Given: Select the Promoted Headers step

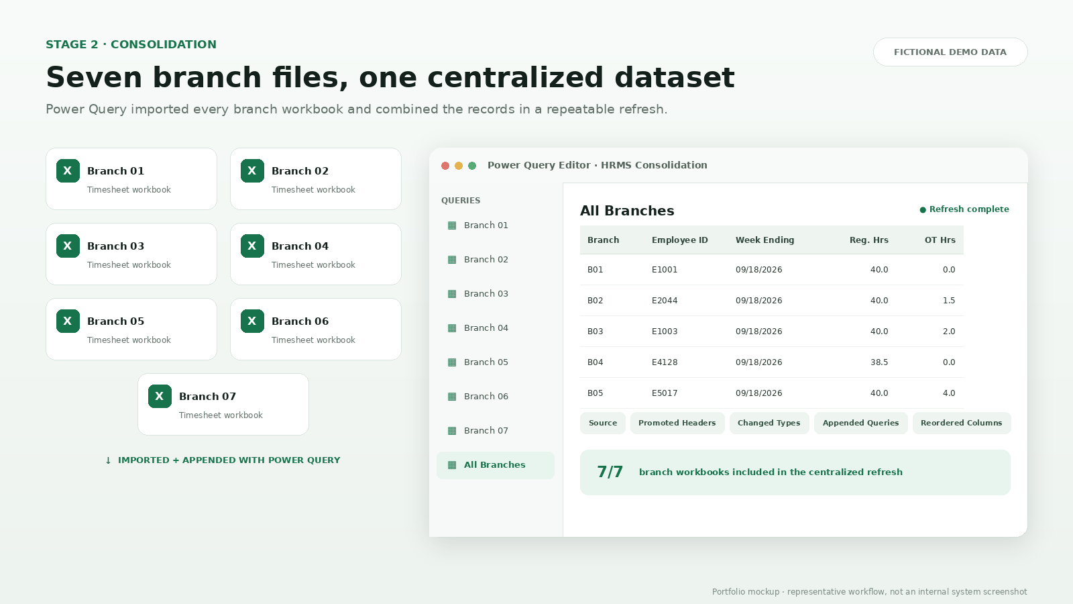Looking at the screenshot, I should (x=677, y=423).
